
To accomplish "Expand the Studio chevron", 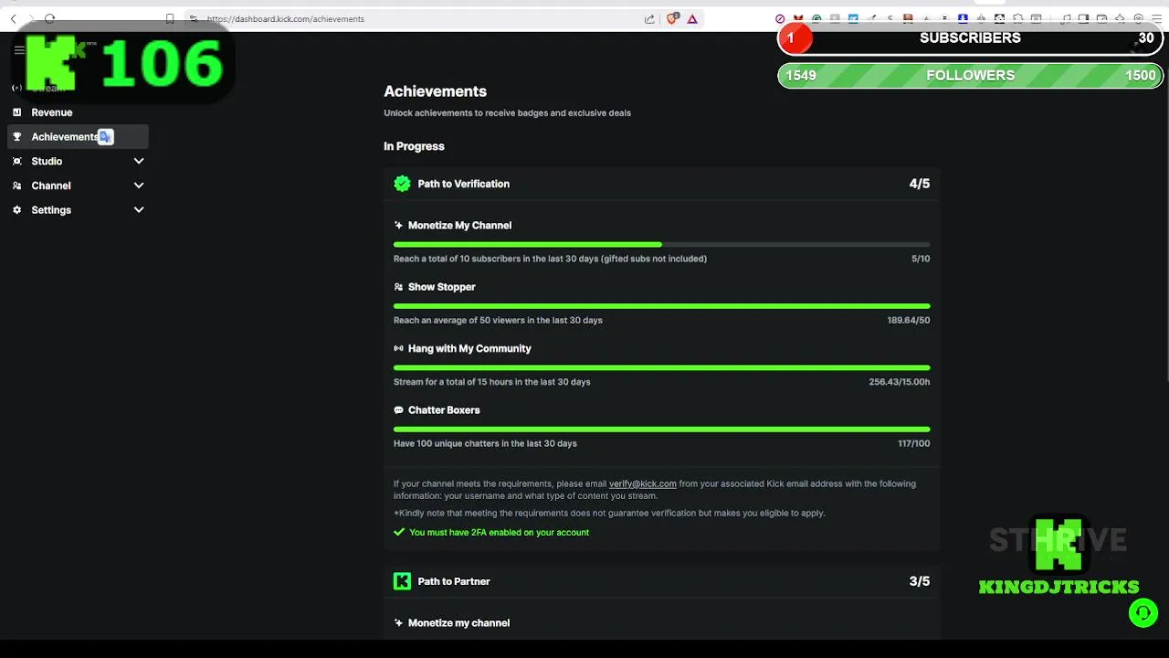I will click(x=139, y=161).
